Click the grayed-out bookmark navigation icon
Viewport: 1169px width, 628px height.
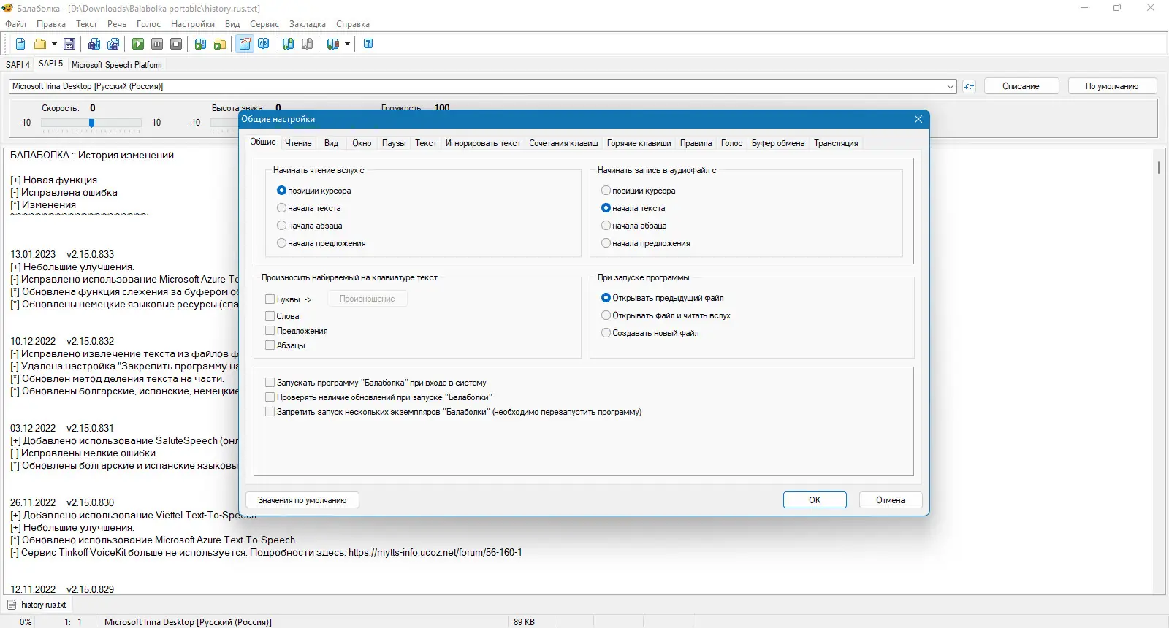click(308, 44)
